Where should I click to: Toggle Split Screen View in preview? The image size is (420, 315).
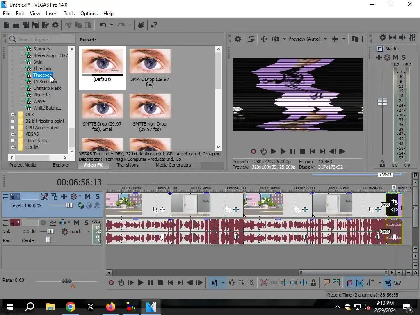275,39
